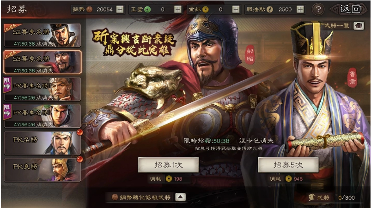The width and height of the screenshot is (371, 208).
Task: Click the red 魯肅 name tag
Action: click(353, 78)
